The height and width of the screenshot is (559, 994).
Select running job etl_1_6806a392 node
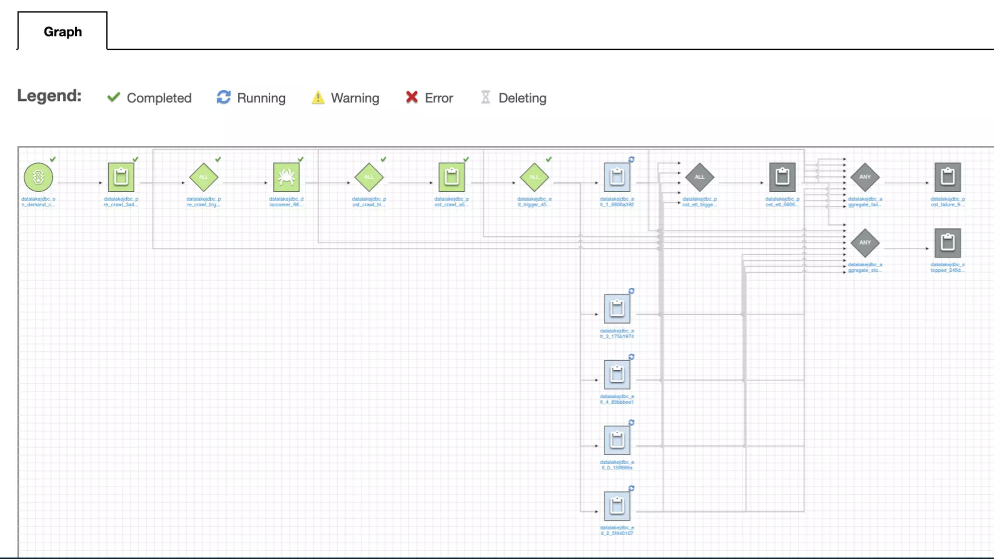pyautogui.click(x=617, y=177)
